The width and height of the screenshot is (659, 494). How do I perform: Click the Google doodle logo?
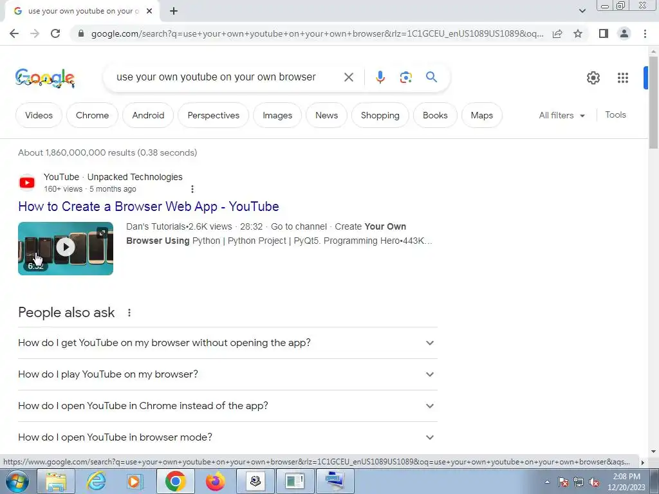tap(45, 78)
